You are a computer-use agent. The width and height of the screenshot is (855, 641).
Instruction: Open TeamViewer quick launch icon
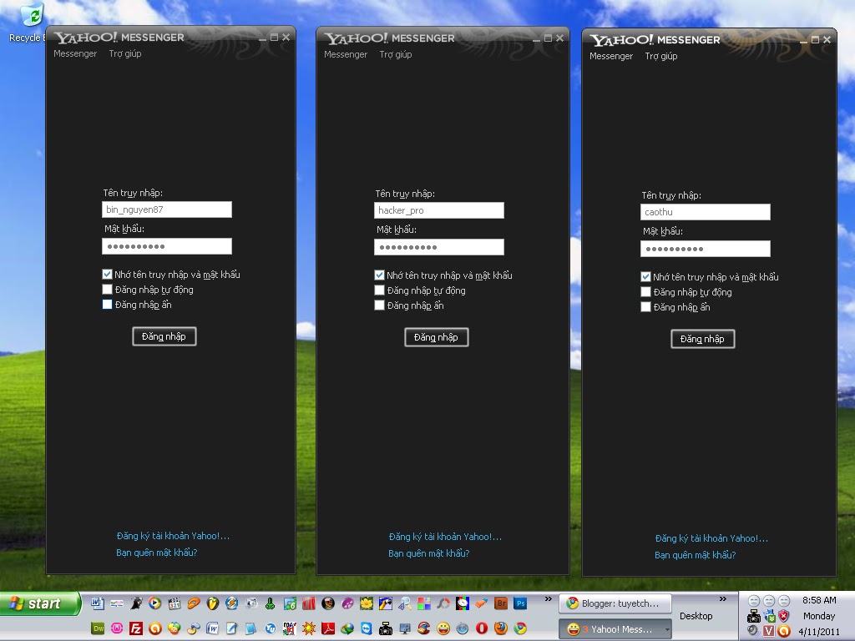click(366, 628)
